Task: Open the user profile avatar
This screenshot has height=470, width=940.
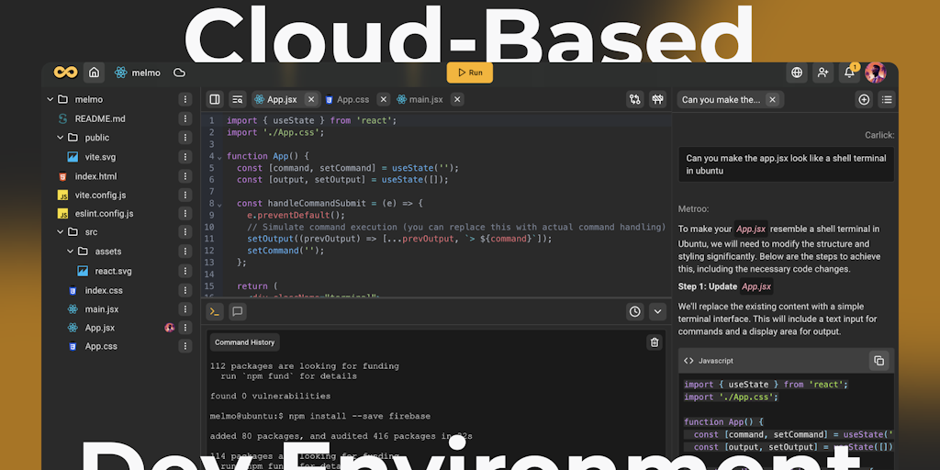Action: pyautogui.click(x=875, y=73)
